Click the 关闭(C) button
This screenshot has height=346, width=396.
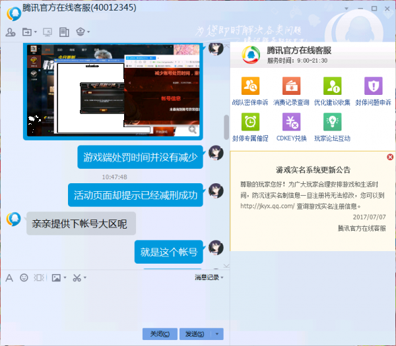[x=160, y=334]
